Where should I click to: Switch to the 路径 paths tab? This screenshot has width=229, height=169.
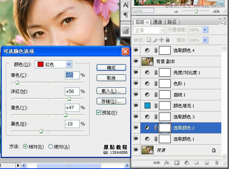171,22
